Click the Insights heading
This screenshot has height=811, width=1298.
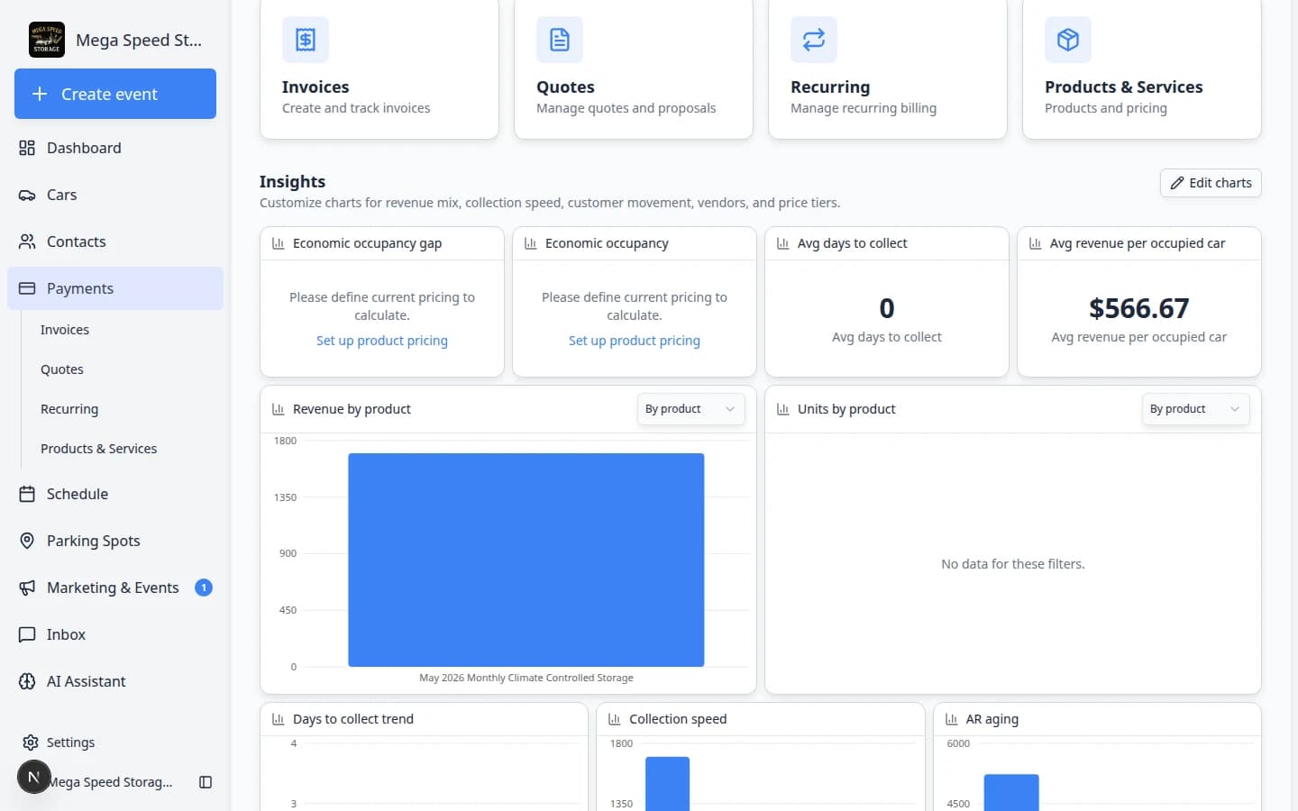[292, 181]
